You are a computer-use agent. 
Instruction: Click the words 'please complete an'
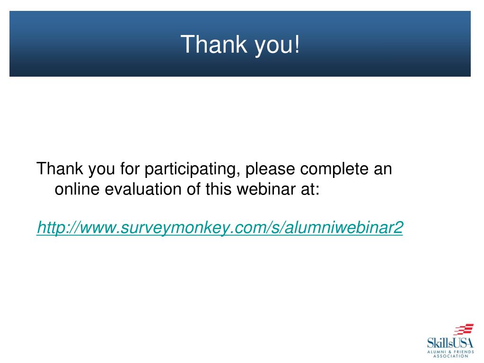pos(319,169)
